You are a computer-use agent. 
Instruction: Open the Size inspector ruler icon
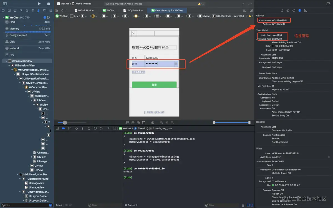tap(306, 10)
